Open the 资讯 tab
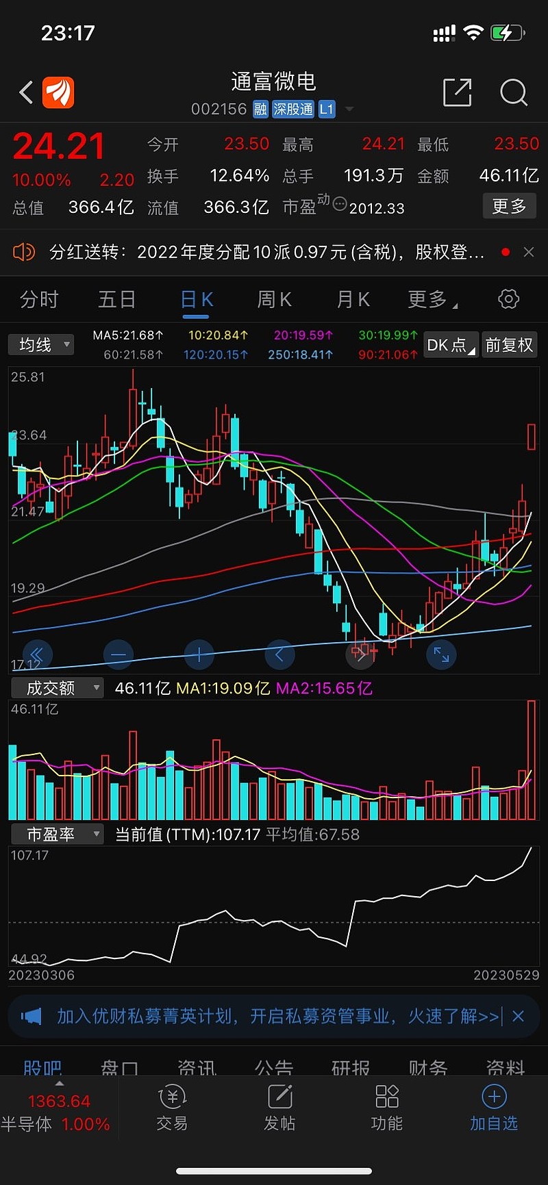 click(197, 1068)
